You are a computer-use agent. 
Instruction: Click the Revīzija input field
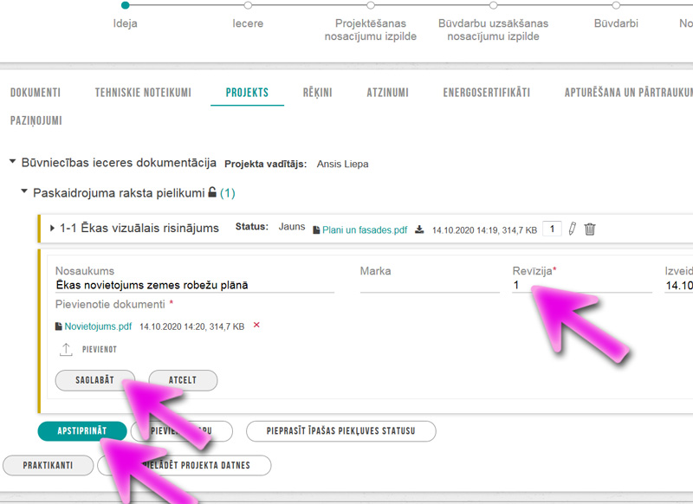pyautogui.click(x=580, y=285)
